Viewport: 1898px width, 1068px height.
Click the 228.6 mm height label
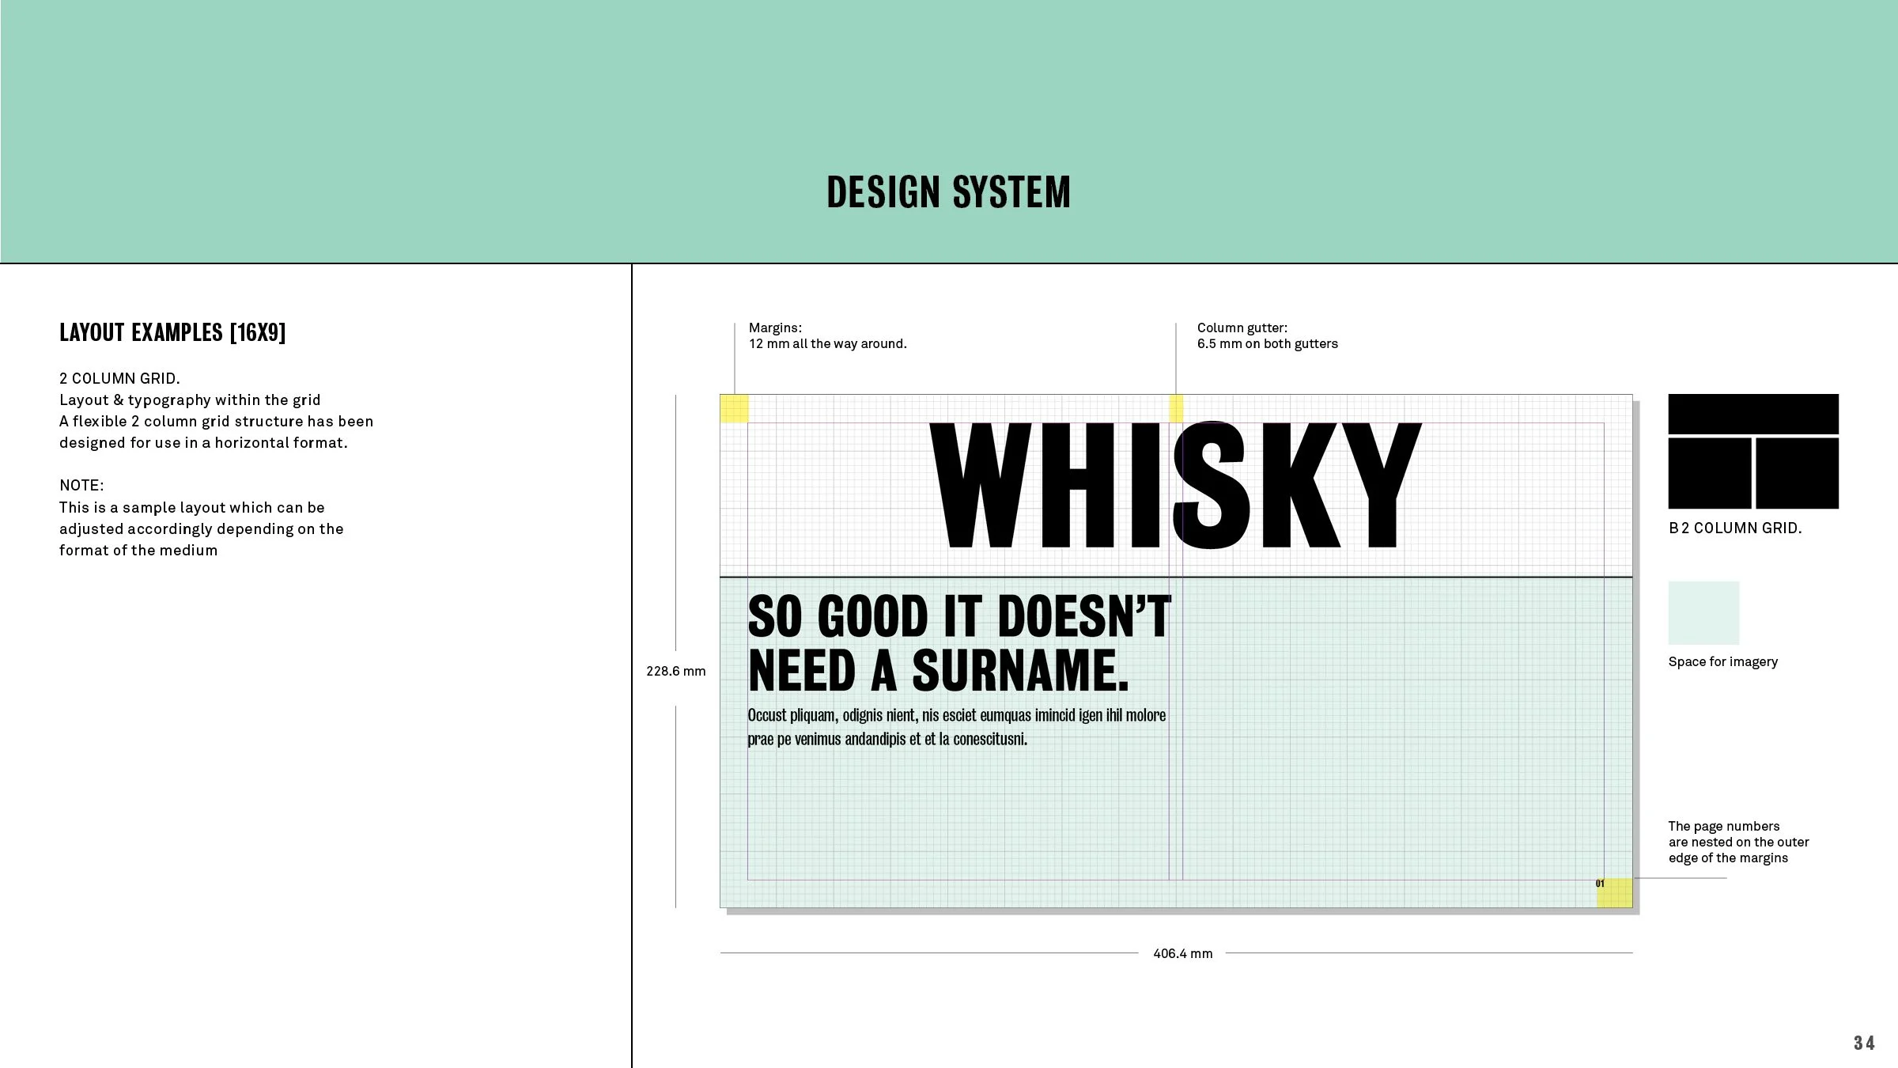(x=675, y=671)
